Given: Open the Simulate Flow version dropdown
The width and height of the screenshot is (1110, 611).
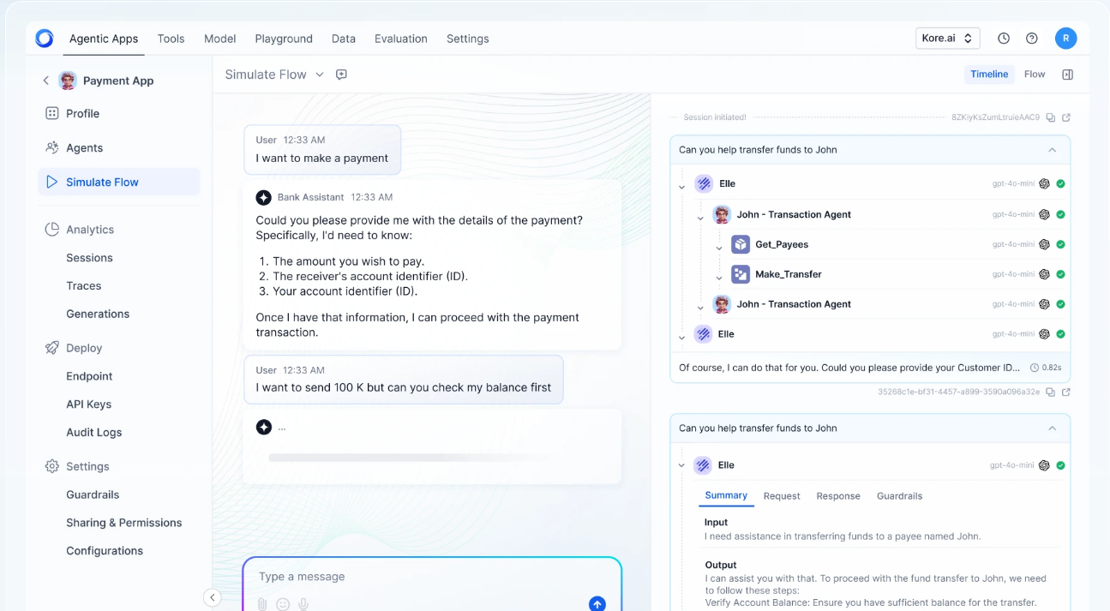Looking at the screenshot, I should (x=320, y=75).
